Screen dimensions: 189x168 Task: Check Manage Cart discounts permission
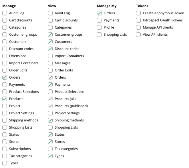coord(5,20)
